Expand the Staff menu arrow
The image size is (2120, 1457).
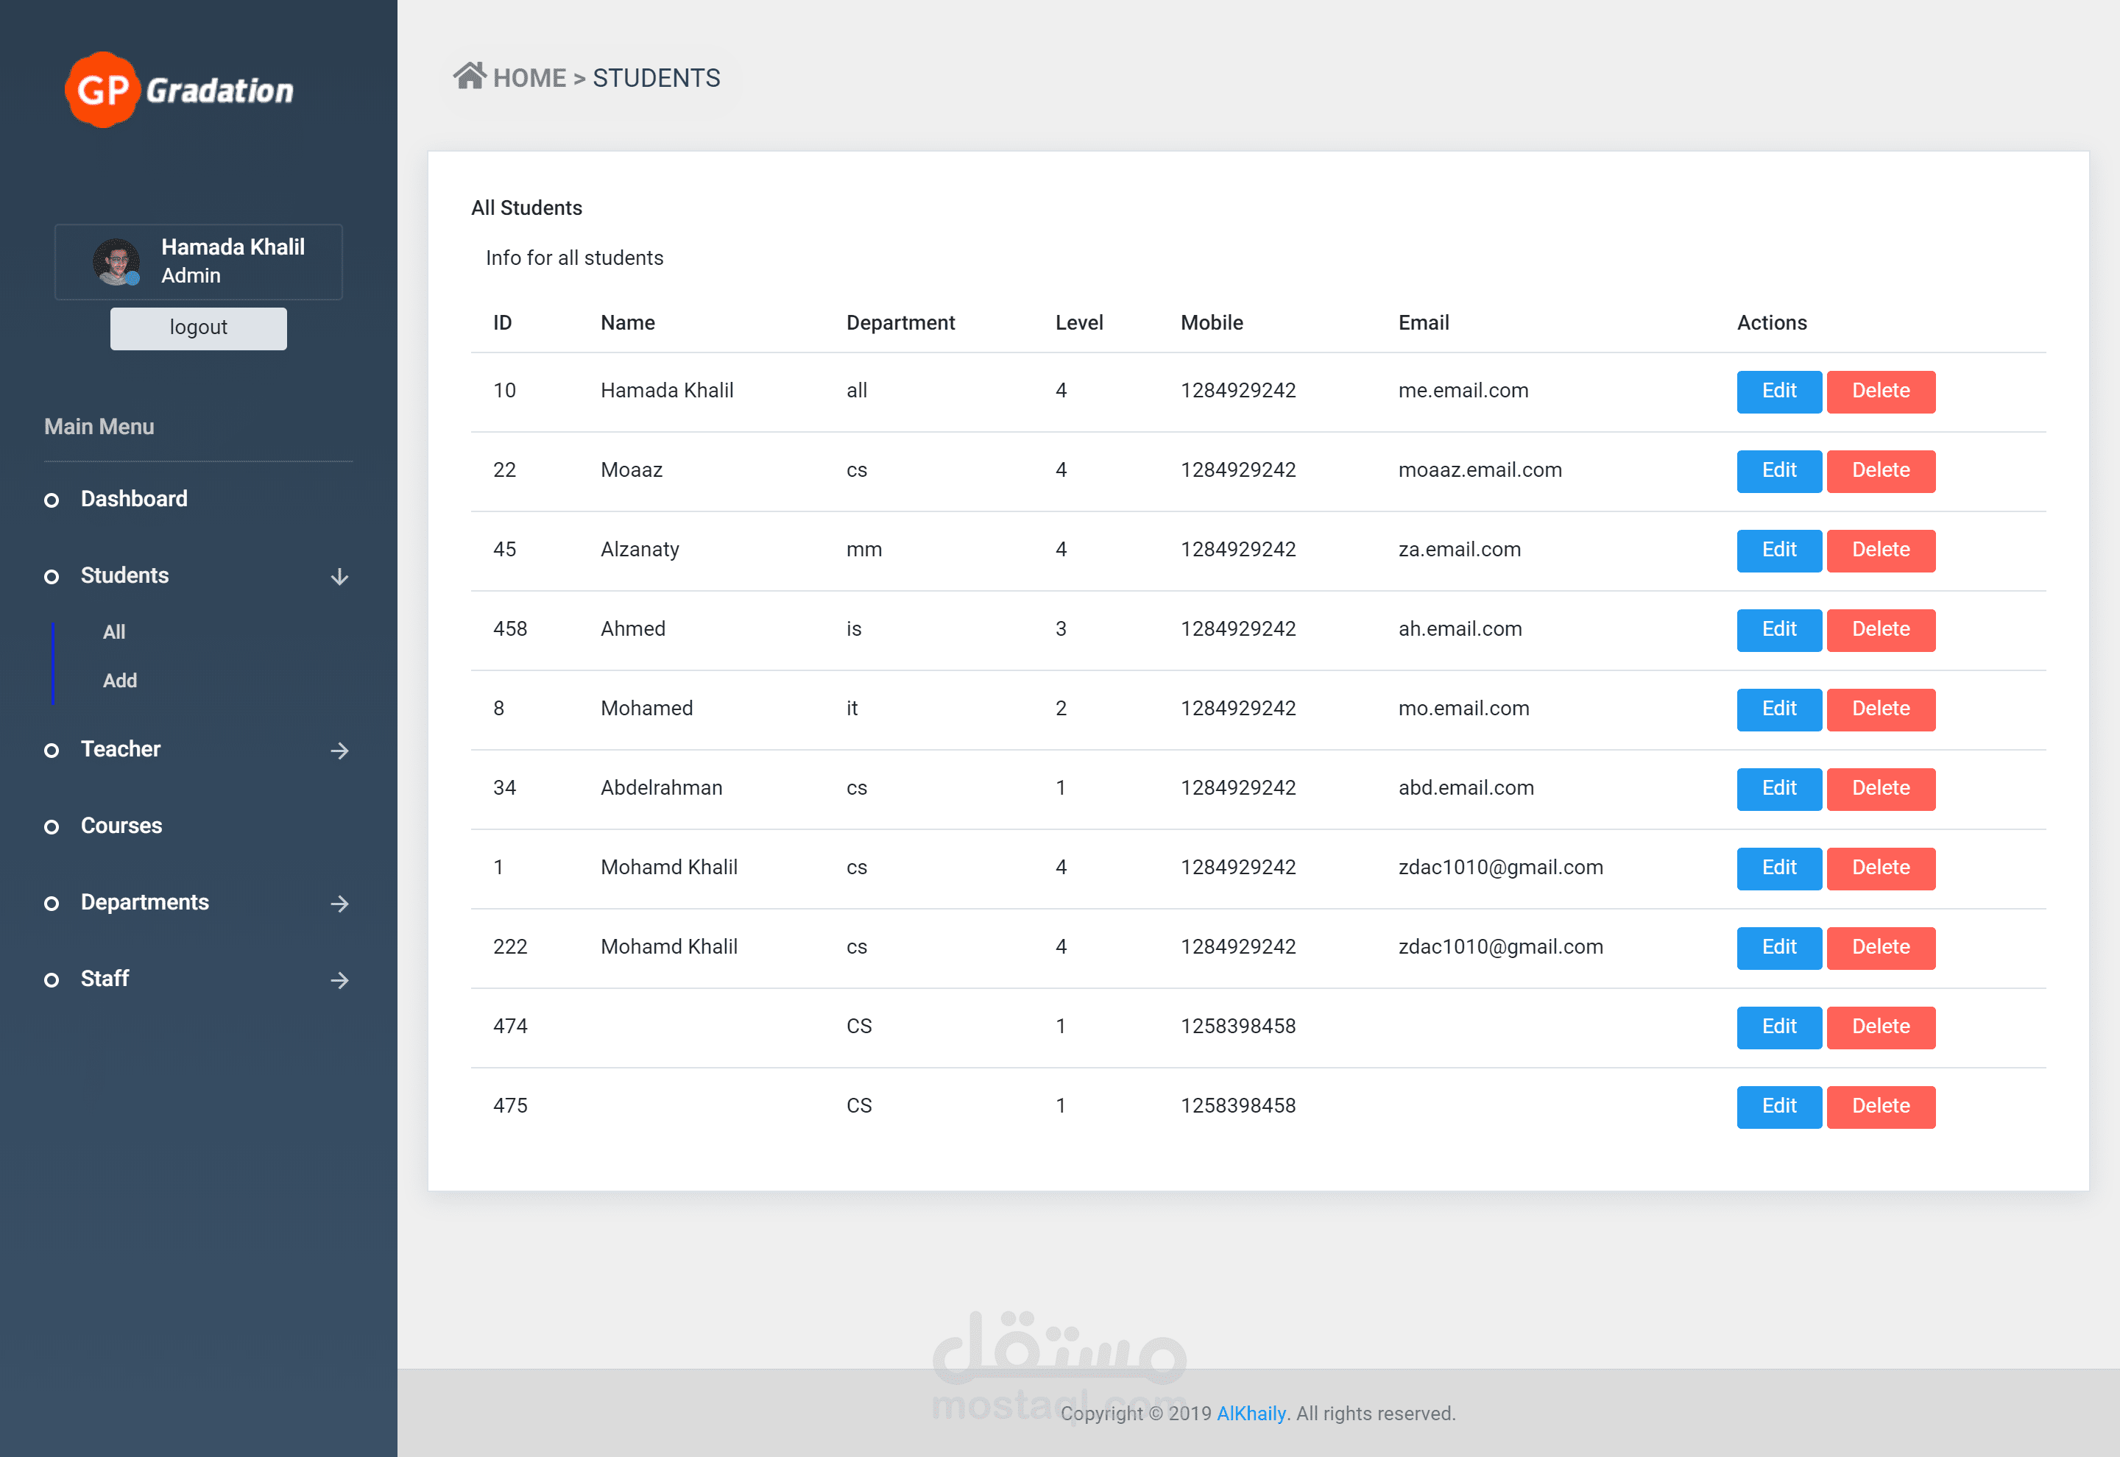(339, 980)
